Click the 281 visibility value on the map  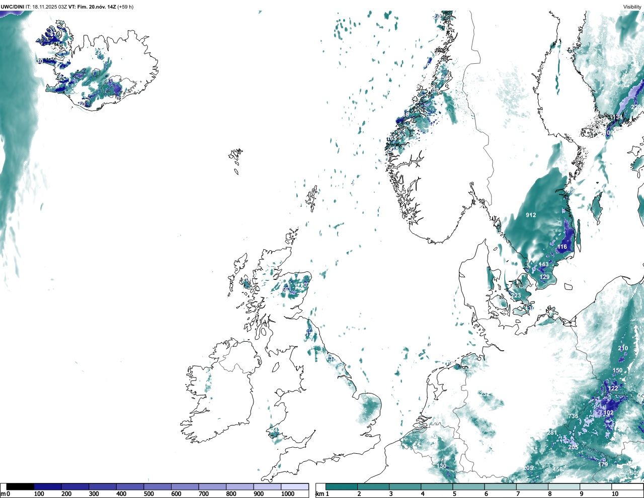[552, 433]
